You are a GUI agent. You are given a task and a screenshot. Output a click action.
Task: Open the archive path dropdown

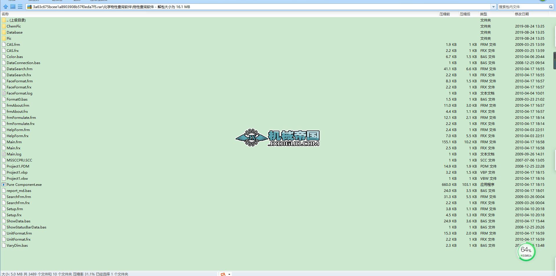(x=493, y=7)
